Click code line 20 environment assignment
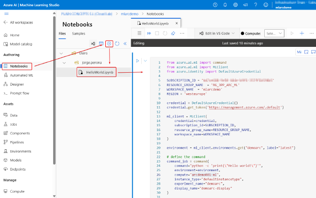Image resolution: width=316 pixels, height=198 pixels. point(231,148)
